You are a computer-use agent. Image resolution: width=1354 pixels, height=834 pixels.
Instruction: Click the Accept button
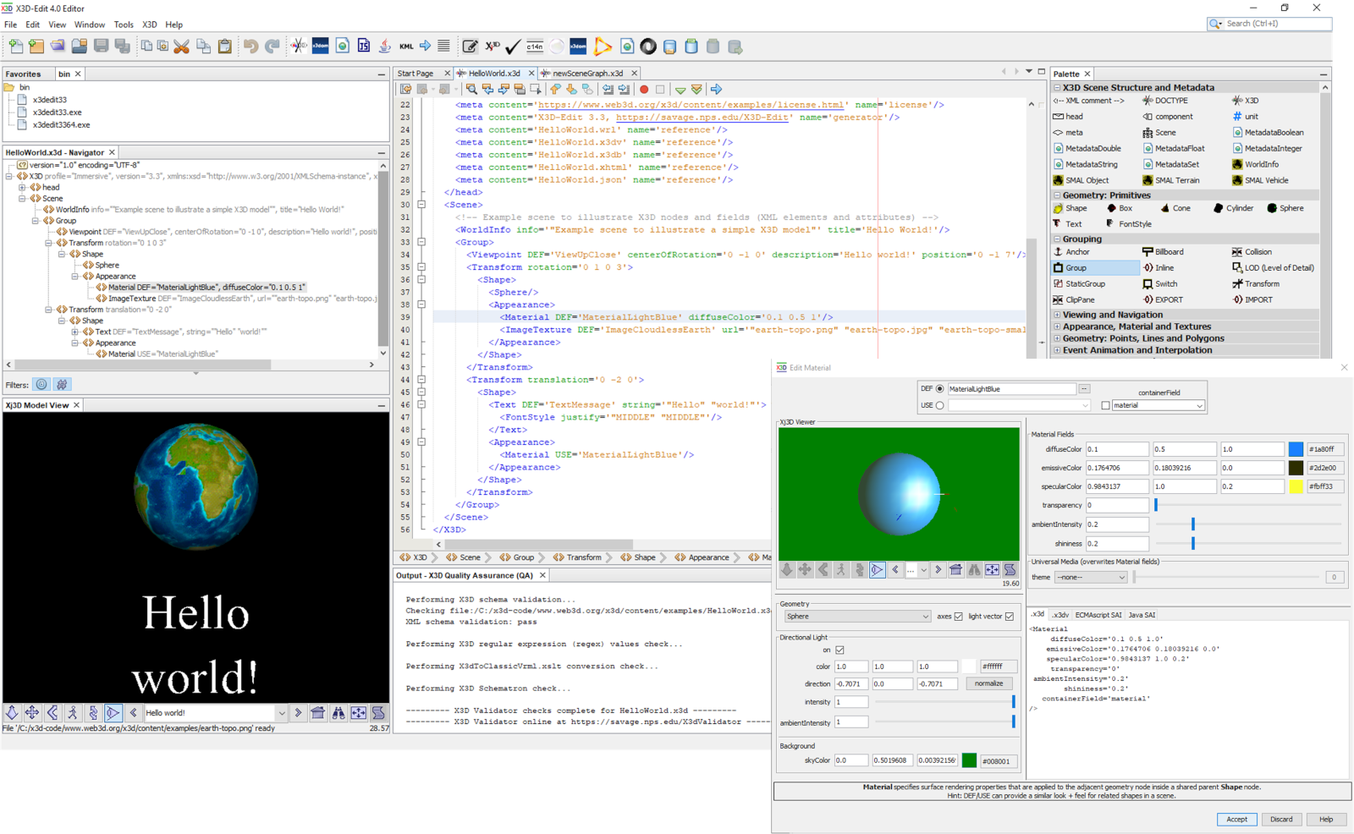pyautogui.click(x=1236, y=819)
